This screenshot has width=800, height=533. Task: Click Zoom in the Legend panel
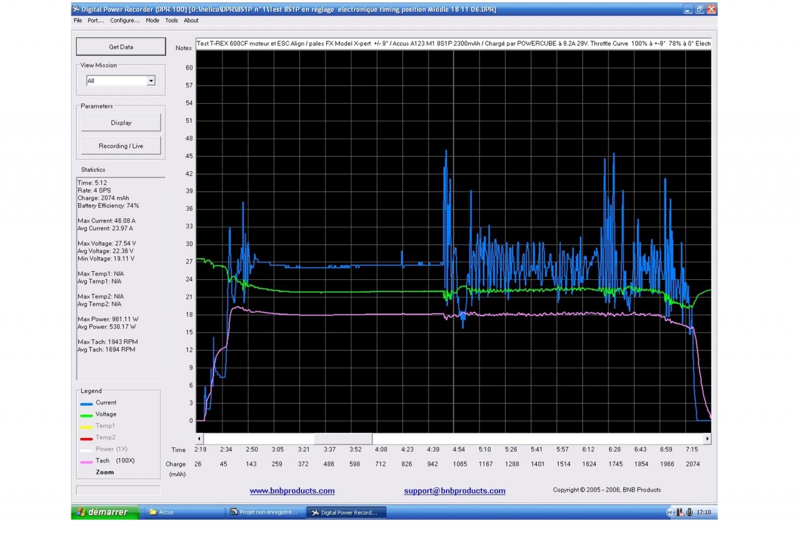click(105, 472)
